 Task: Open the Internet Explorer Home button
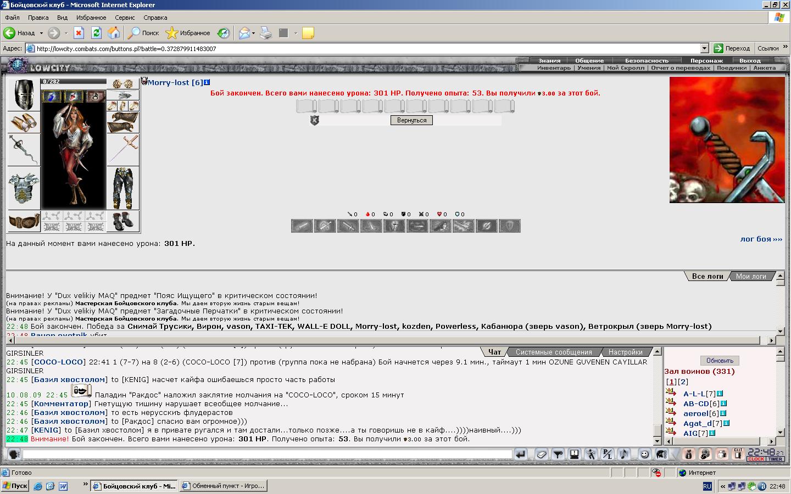pos(114,33)
